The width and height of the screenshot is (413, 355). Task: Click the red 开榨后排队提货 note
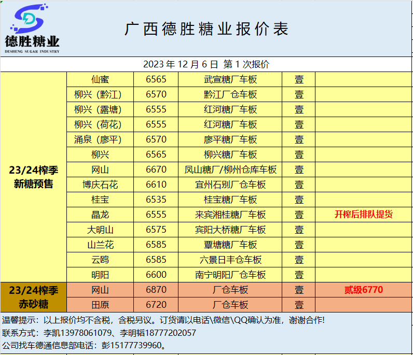tap(363, 215)
